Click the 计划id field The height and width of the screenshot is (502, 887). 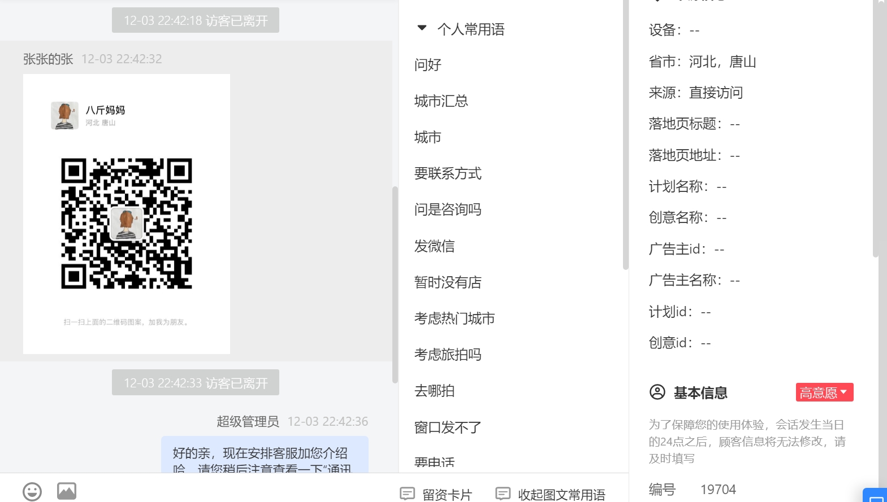point(680,312)
